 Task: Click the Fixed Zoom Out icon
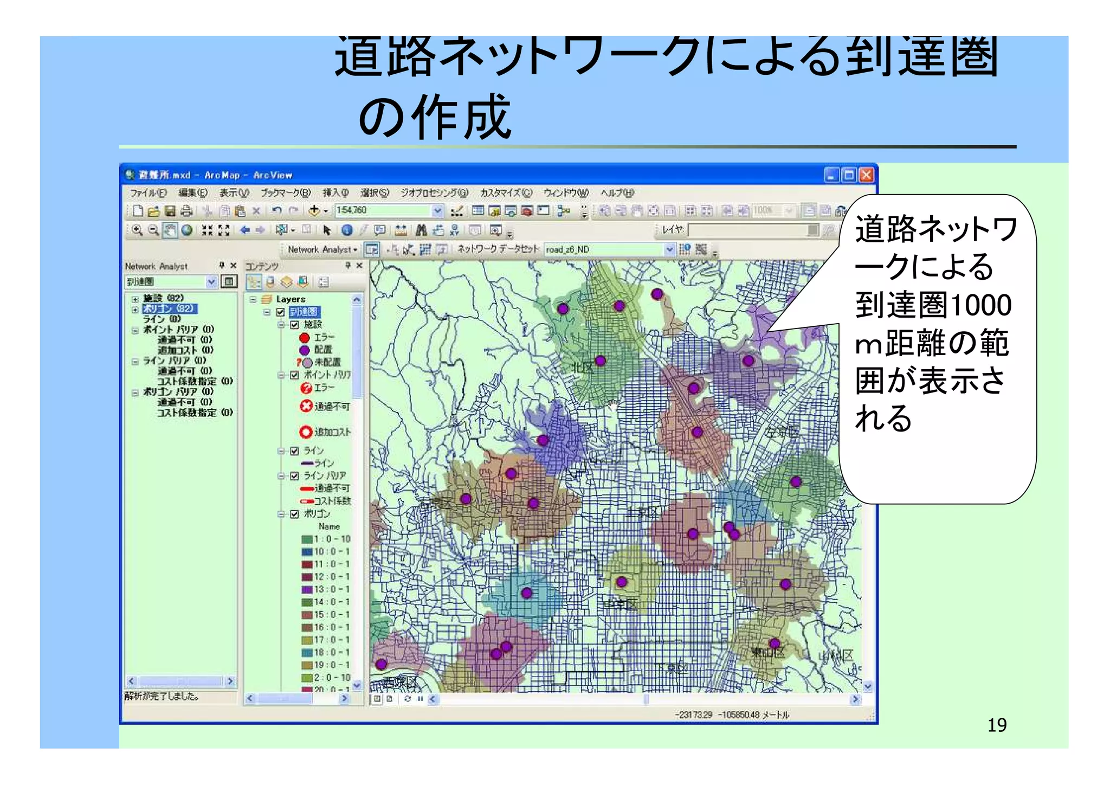(223, 230)
